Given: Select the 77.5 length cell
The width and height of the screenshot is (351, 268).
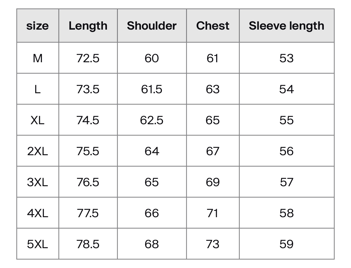Looking at the screenshot, I should [x=88, y=213].
